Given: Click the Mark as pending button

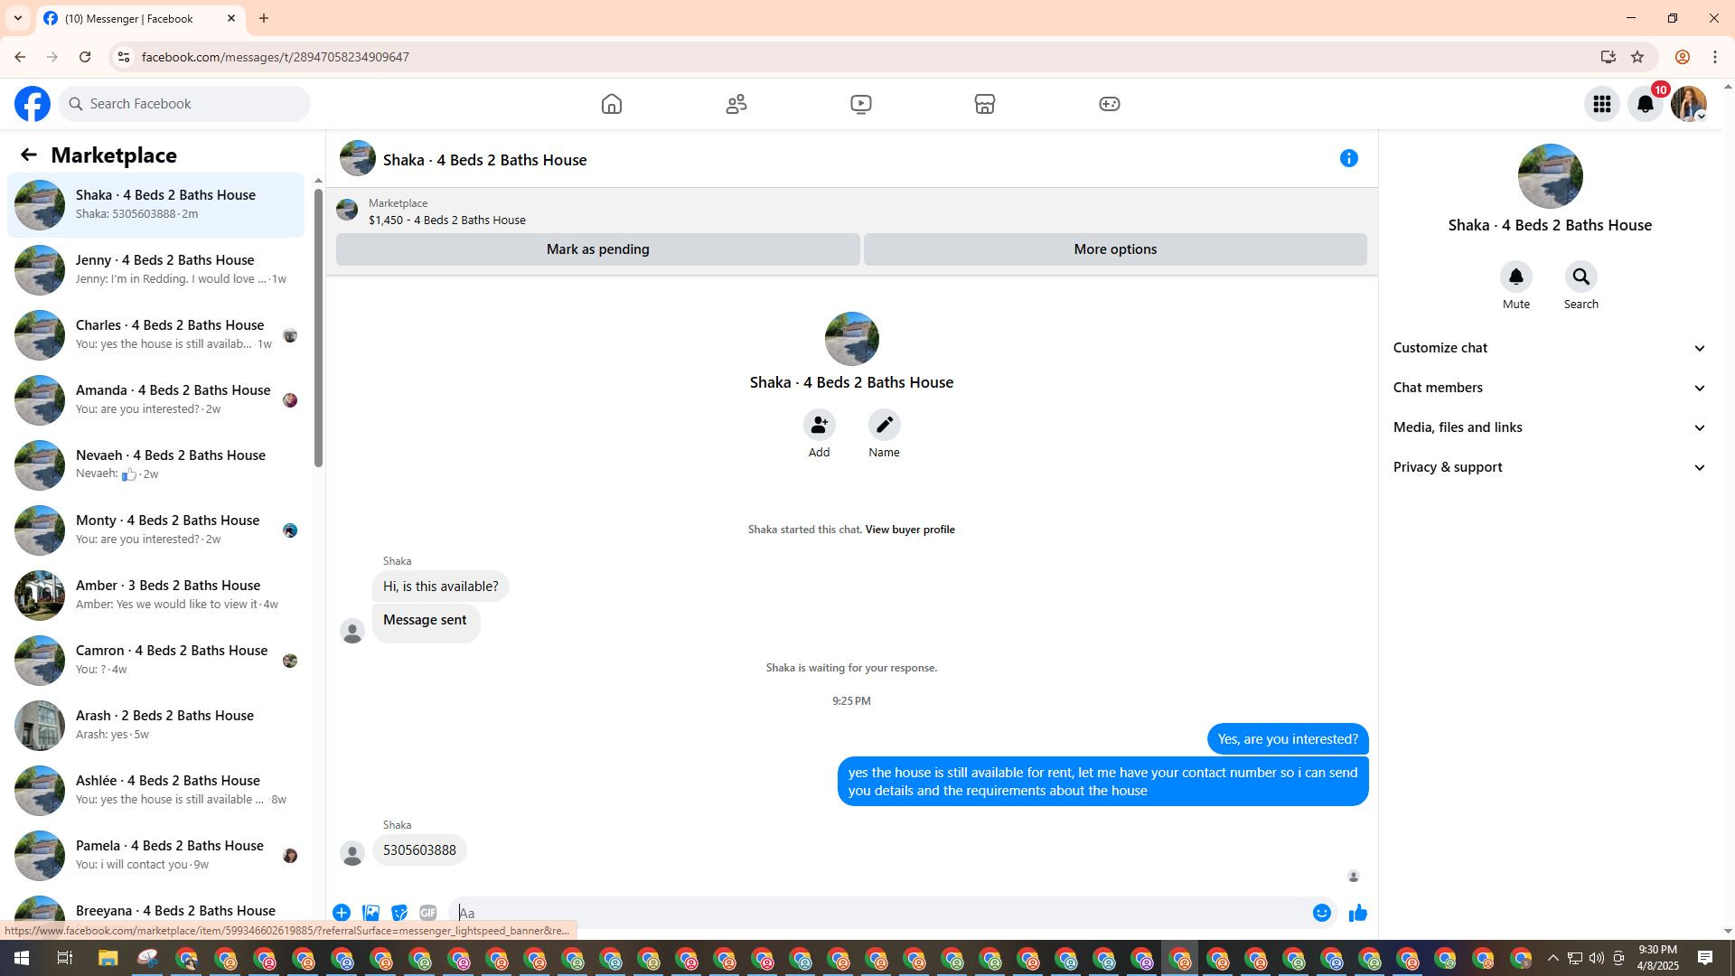Looking at the screenshot, I should point(597,249).
